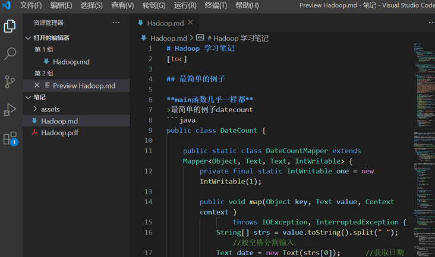Click 'throws IOException' on line 15
Screen dimensions: 435x257
point(270,222)
